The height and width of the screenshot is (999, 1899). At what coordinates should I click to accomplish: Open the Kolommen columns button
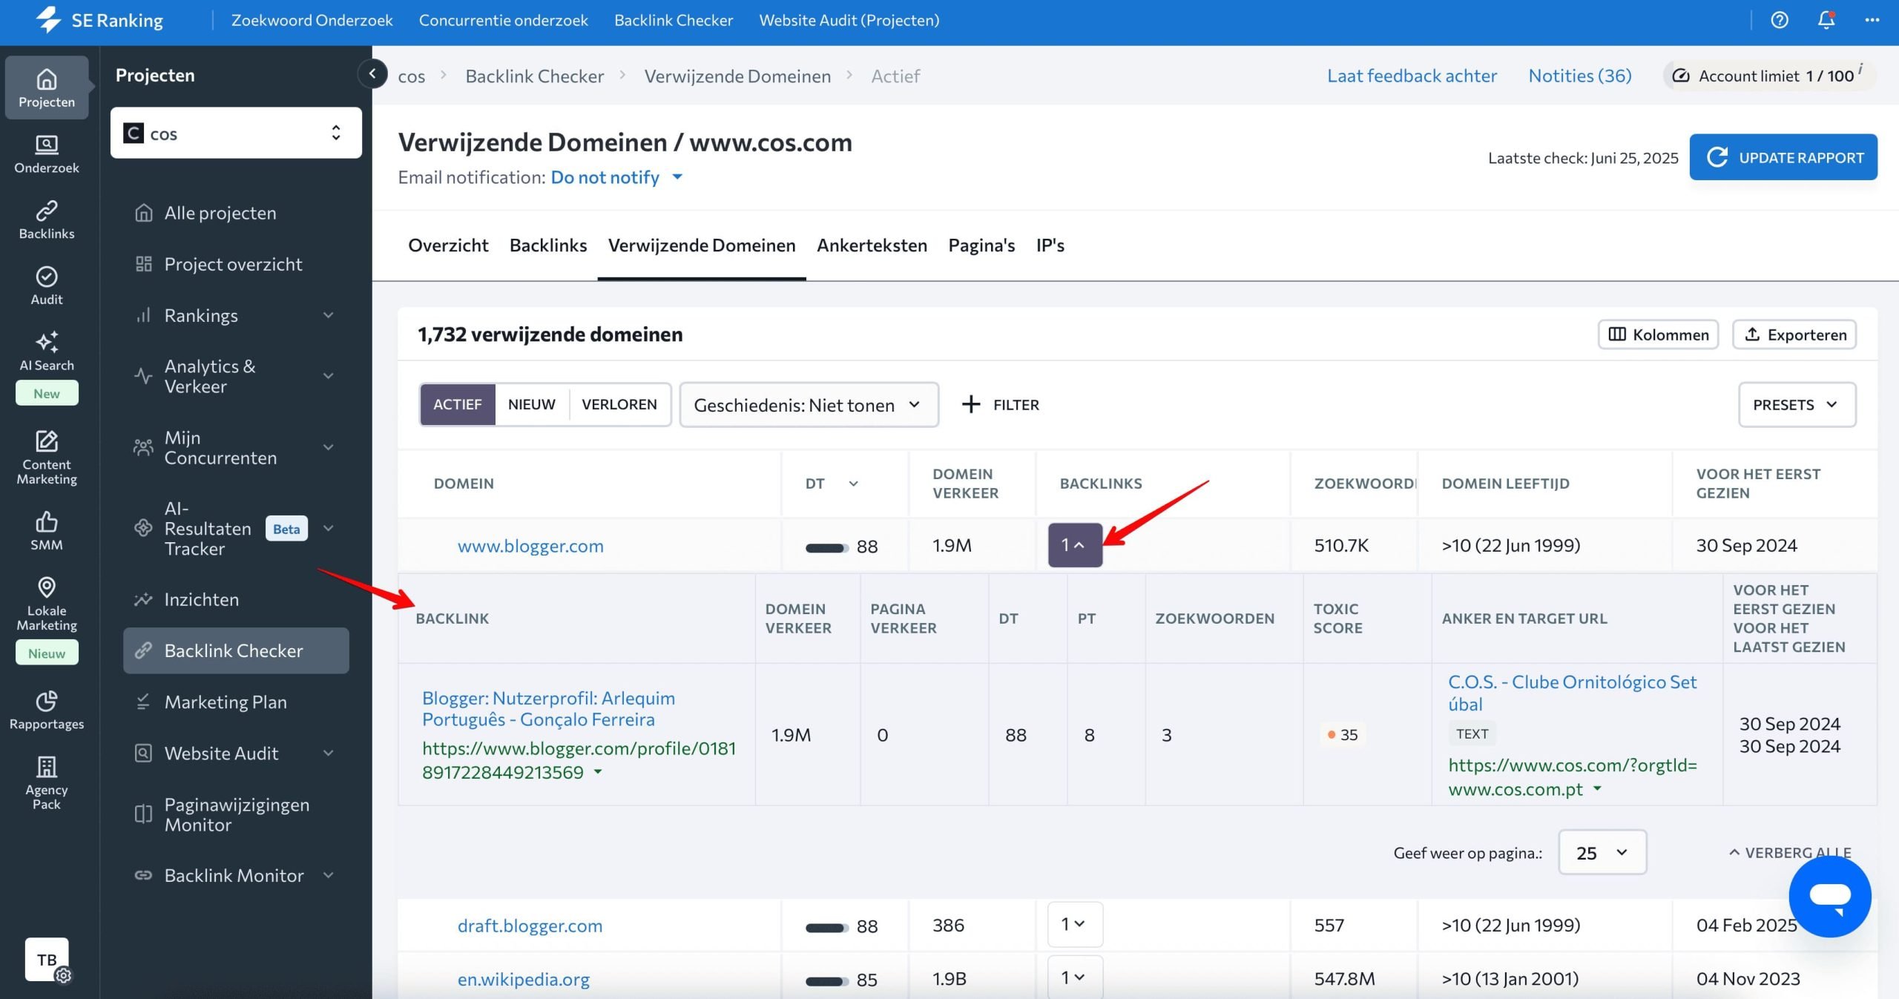coord(1658,334)
